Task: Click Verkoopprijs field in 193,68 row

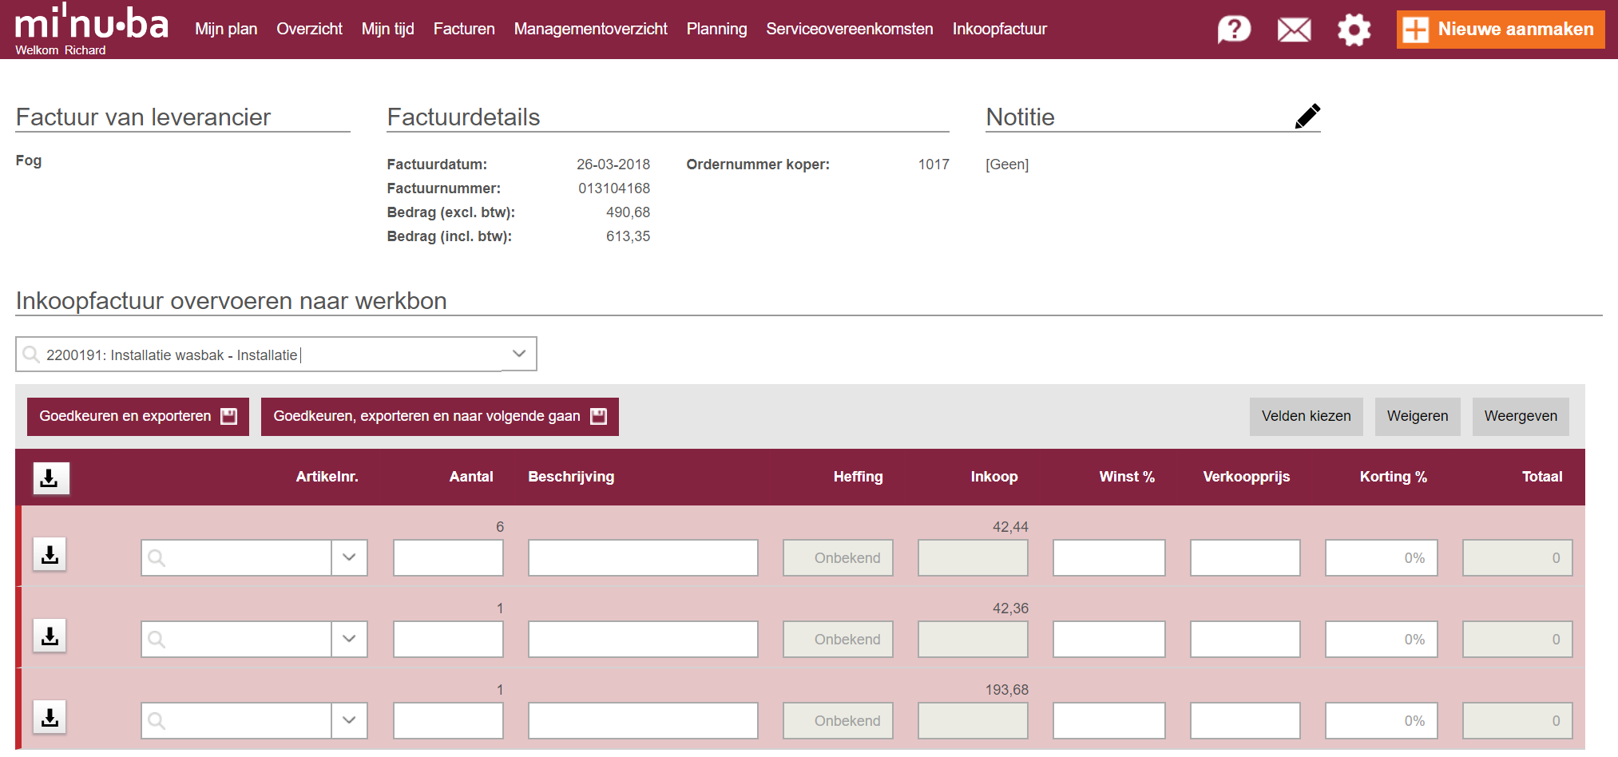Action: (1245, 720)
